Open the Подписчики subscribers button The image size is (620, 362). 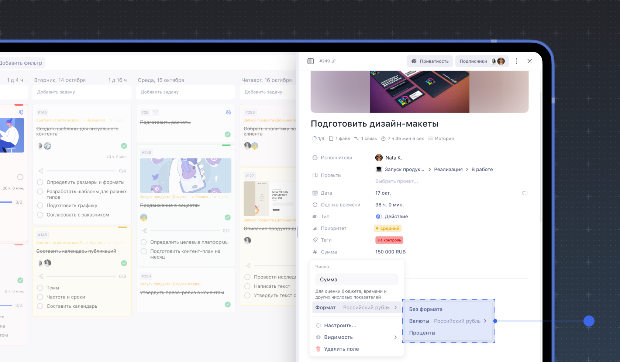tap(482, 61)
